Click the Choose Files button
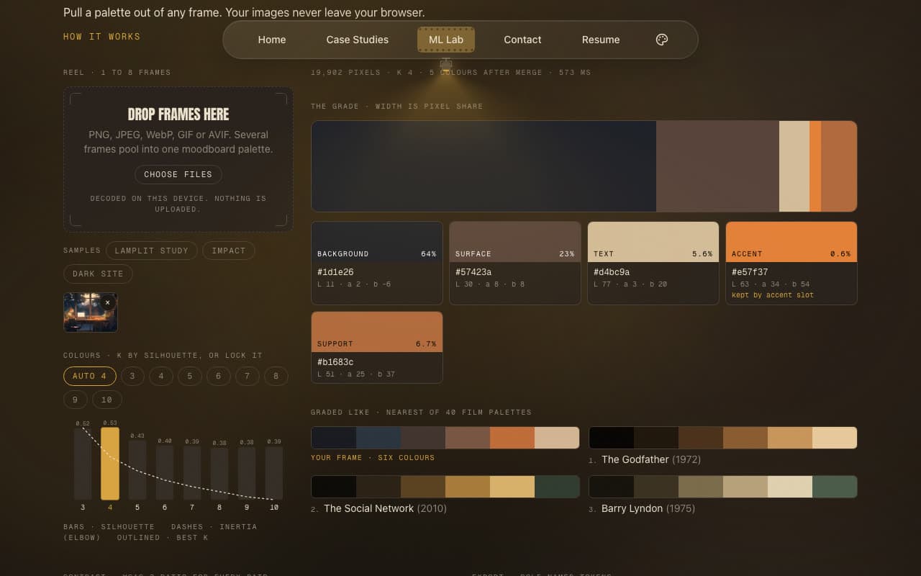 point(178,174)
